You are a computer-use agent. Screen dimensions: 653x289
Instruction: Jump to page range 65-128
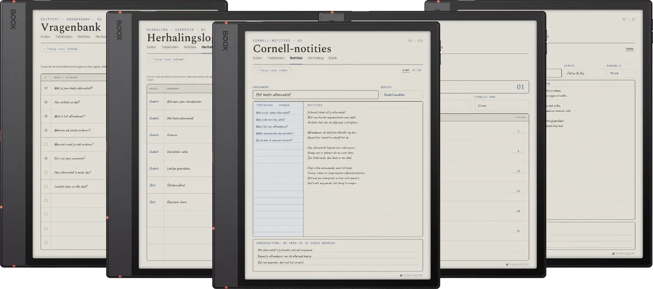point(417,70)
